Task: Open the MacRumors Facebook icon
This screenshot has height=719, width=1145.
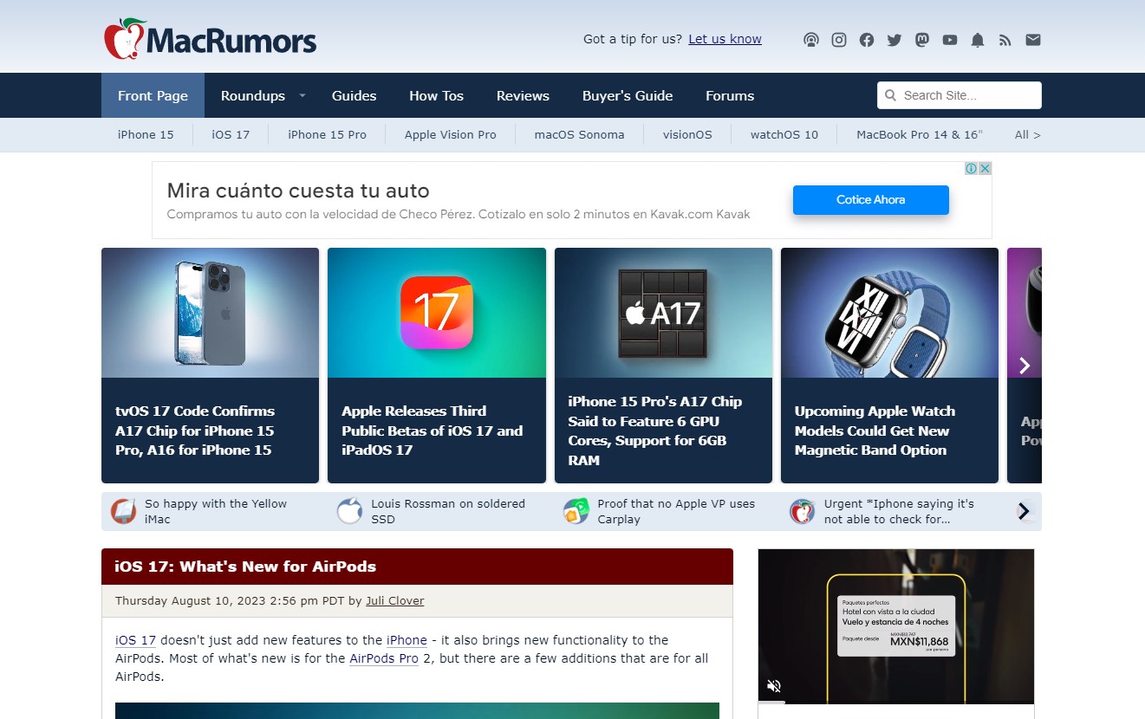Action: pos(867,40)
